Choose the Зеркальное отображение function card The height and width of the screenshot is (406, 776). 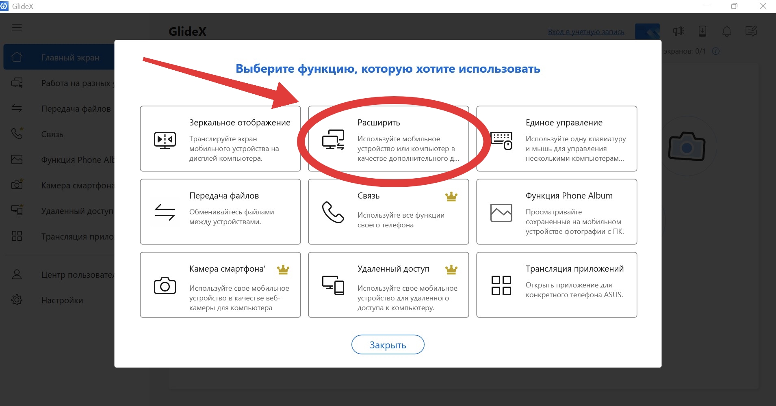click(220, 139)
